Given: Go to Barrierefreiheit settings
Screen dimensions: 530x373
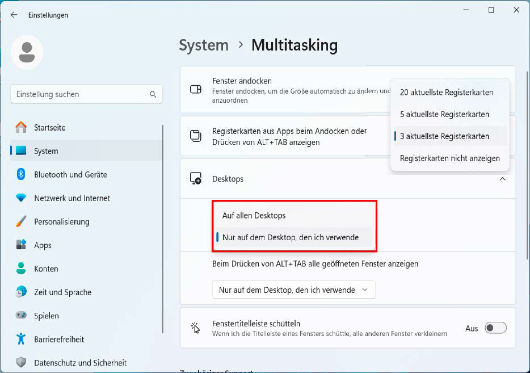Looking at the screenshot, I should point(86,339).
